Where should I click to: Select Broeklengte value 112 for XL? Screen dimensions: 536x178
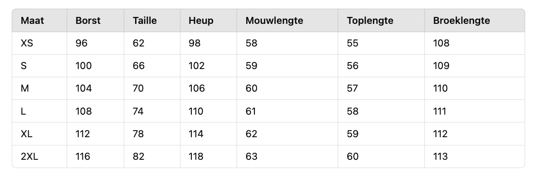pos(440,134)
